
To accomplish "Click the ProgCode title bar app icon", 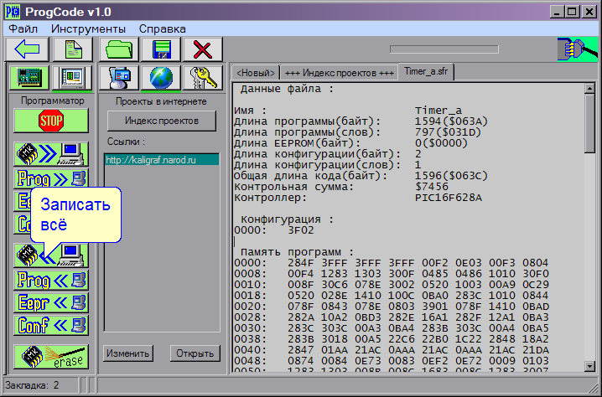I will [x=13, y=12].
